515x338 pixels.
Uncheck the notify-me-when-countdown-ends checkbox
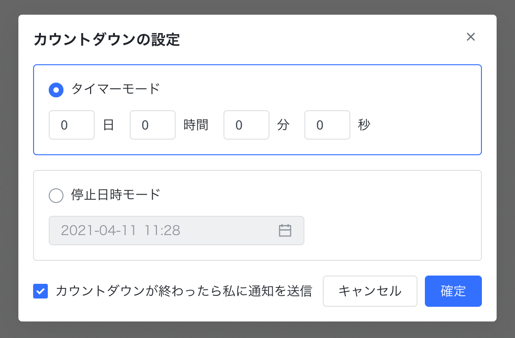coord(40,291)
